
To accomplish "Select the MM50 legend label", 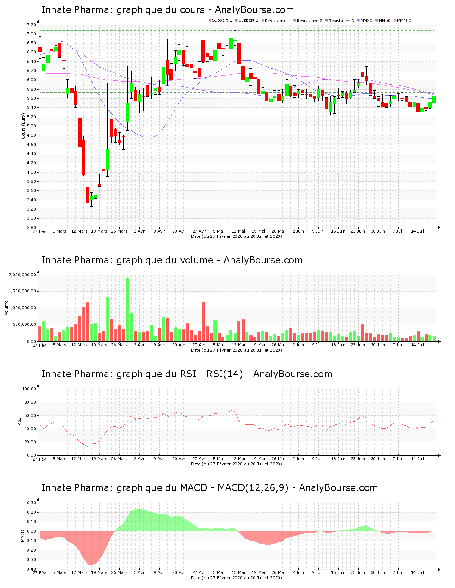I will tap(384, 20).
